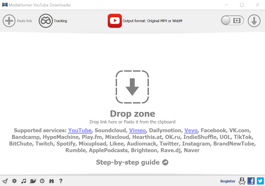Open the Step-by-step guide link

click(128, 162)
